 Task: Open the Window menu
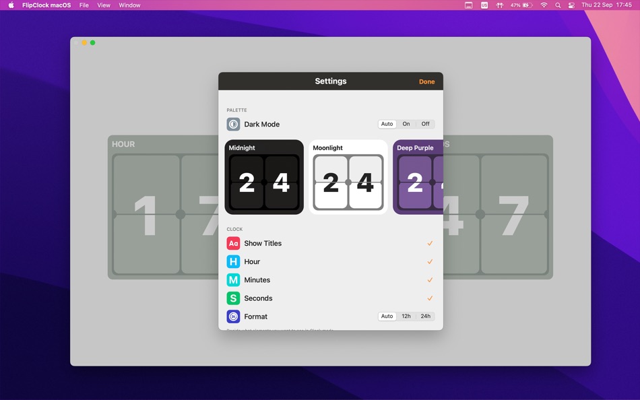tap(129, 5)
